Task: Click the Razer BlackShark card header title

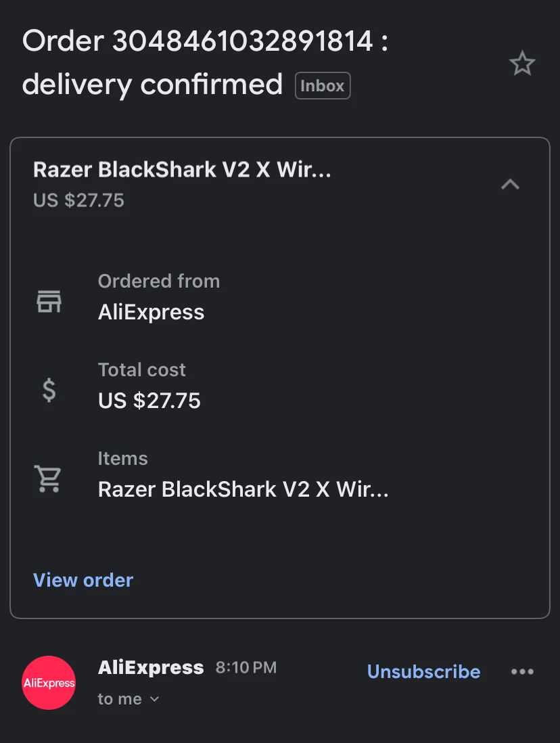Action: 182,169
